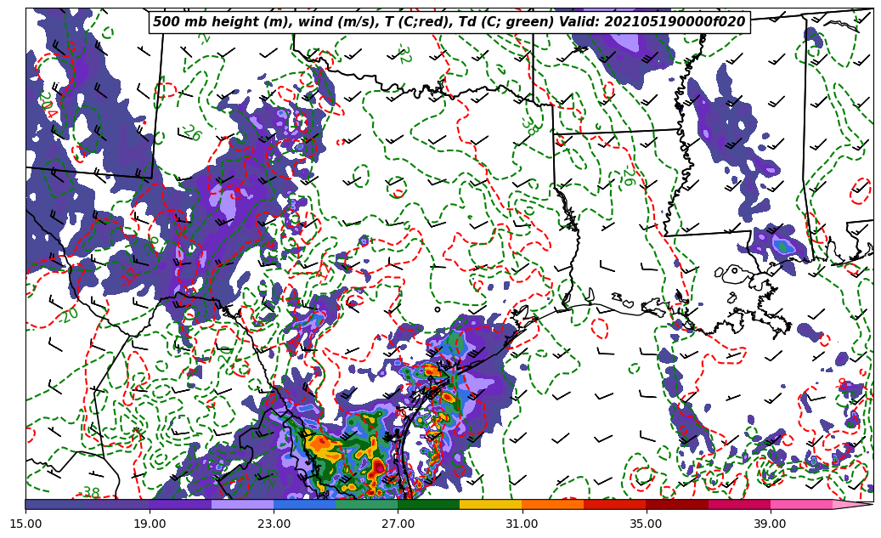Pick the light lavender colorbar segment before 23.00
This screenshot has width=881, height=538.
pyautogui.click(x=242, y=504)
